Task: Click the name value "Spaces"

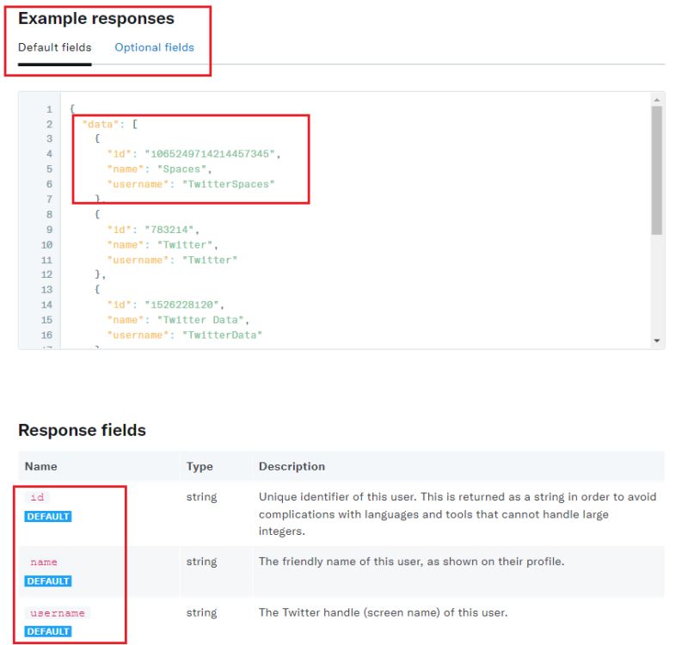Action: coord(181,169)
